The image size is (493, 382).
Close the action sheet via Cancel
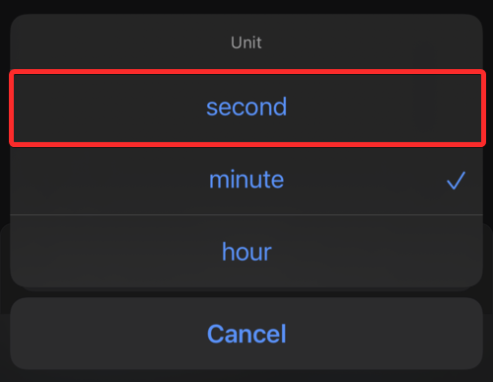pos(246,334)
